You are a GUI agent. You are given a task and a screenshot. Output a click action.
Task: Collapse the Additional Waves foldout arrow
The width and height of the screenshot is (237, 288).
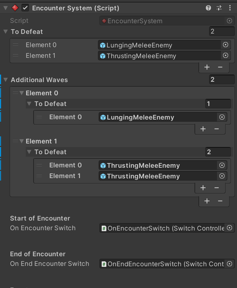tap(6, 80)
